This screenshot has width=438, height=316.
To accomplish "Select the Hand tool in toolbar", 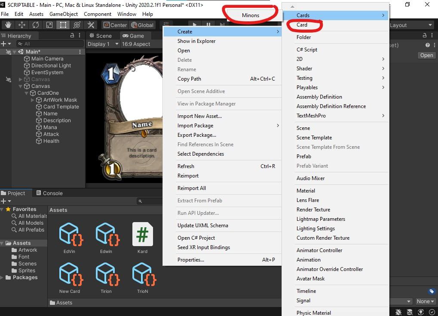I will click(x=8, y=25).
